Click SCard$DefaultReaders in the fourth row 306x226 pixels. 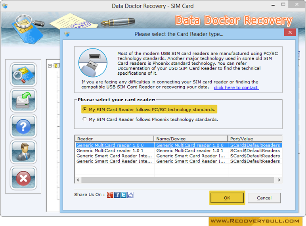[255, 161]
